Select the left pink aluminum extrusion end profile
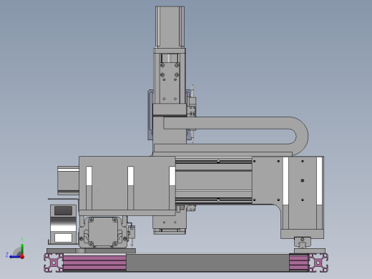 click(x=54, y=263)
